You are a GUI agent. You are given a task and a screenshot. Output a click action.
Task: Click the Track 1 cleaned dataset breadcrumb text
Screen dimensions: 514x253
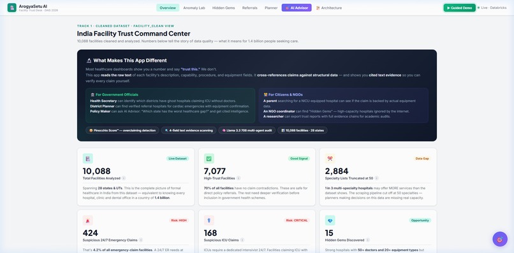(126, 26)
